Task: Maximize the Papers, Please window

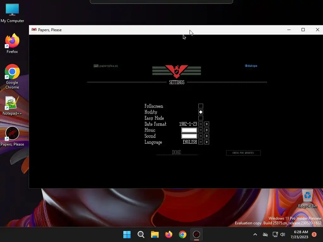Action: (x=303, y=30)
